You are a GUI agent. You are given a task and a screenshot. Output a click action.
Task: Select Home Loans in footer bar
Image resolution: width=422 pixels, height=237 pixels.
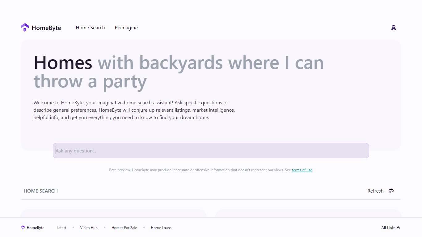click(161, 228)
